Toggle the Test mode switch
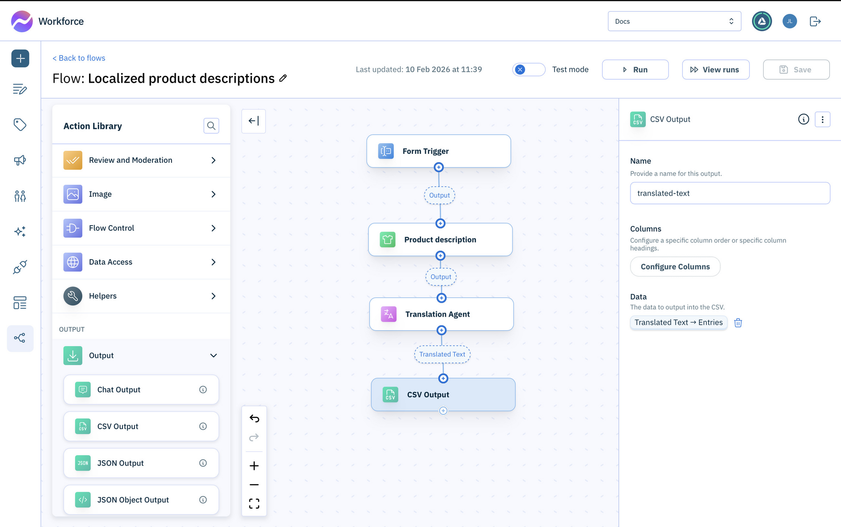841x527 pixels. pos(528,70)
